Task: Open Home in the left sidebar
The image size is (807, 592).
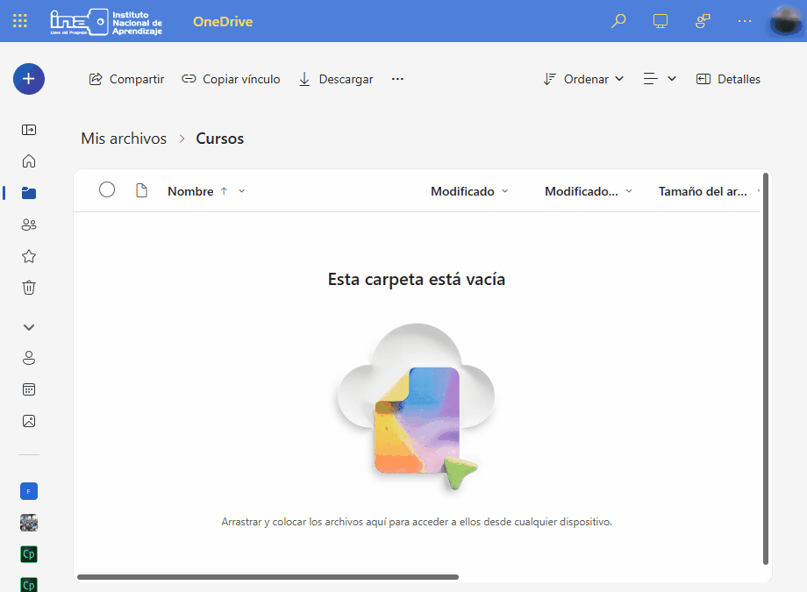Action: [29, 161]
